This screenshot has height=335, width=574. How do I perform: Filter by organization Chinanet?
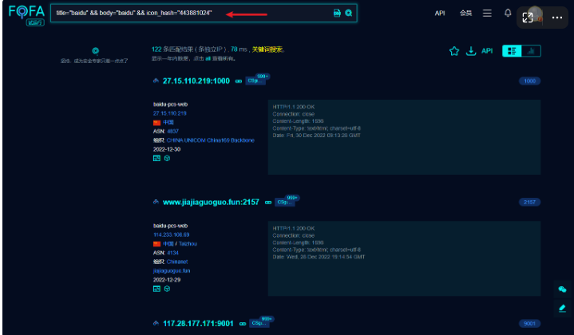tap(176, 262)
